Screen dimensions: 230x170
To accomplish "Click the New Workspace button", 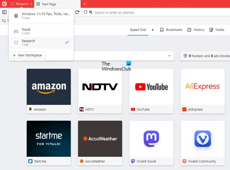I will (28, 55).
